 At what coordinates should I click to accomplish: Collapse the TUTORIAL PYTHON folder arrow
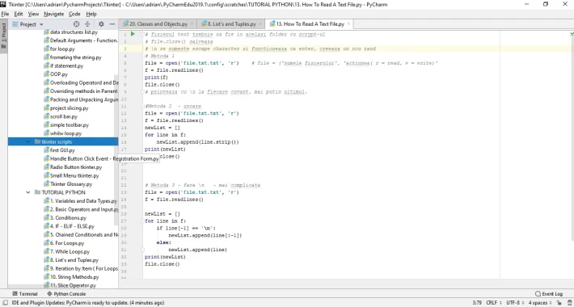coord(28,192)
